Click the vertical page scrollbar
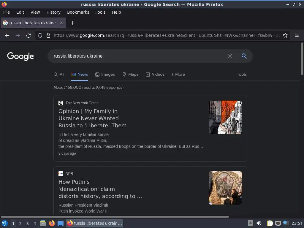 (302, 58)
